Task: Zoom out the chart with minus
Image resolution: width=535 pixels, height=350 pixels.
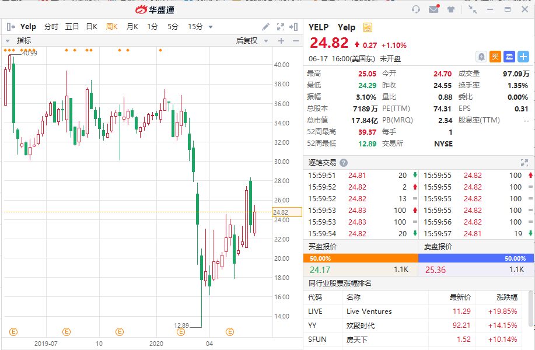Action: coord(296,41)
